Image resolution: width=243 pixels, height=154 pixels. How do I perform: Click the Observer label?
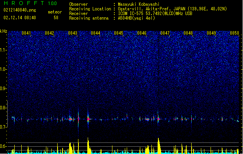(x=78, y=4)
